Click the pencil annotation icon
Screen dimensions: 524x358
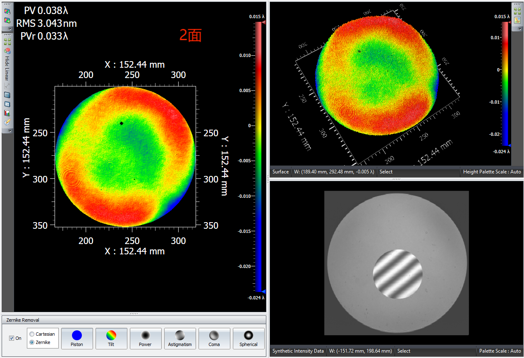7,122
